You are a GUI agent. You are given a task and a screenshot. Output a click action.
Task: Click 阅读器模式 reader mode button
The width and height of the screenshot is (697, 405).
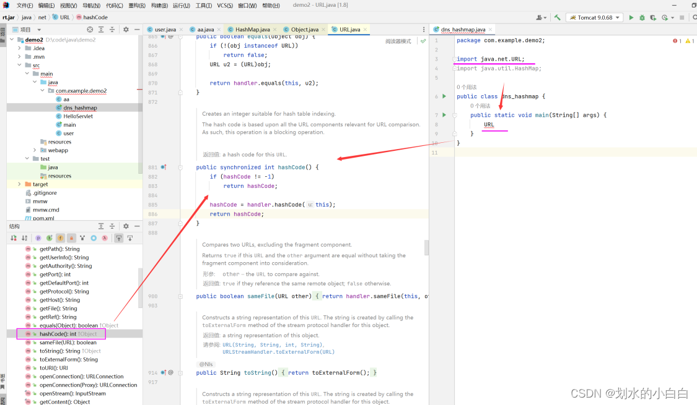pos(398,41)
